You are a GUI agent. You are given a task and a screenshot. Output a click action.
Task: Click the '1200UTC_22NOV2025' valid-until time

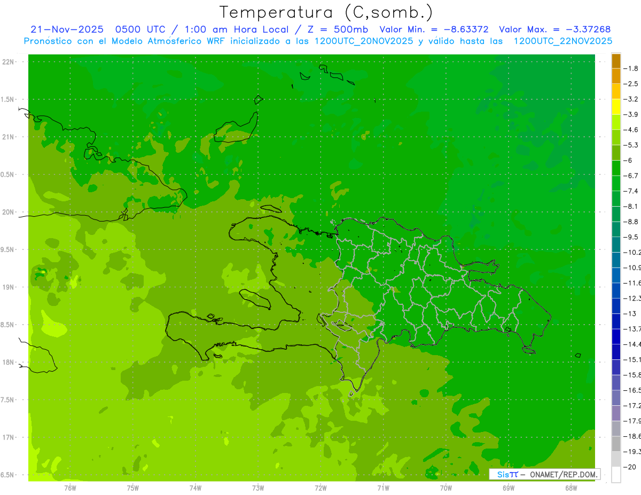(562, 41)
